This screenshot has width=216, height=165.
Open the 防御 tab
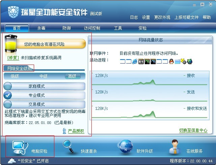click(66, 28)
